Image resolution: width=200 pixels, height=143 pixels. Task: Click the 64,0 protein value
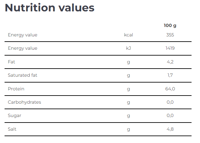tap(170, 89)
